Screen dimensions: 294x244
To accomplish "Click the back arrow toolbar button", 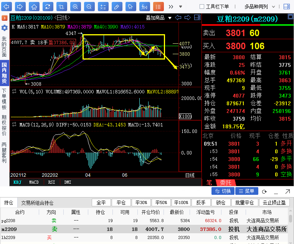I will (x=7, y=7).
